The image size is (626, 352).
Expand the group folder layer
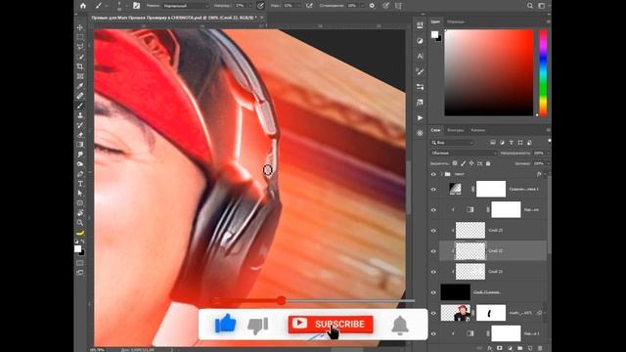[x=441, y=174]
